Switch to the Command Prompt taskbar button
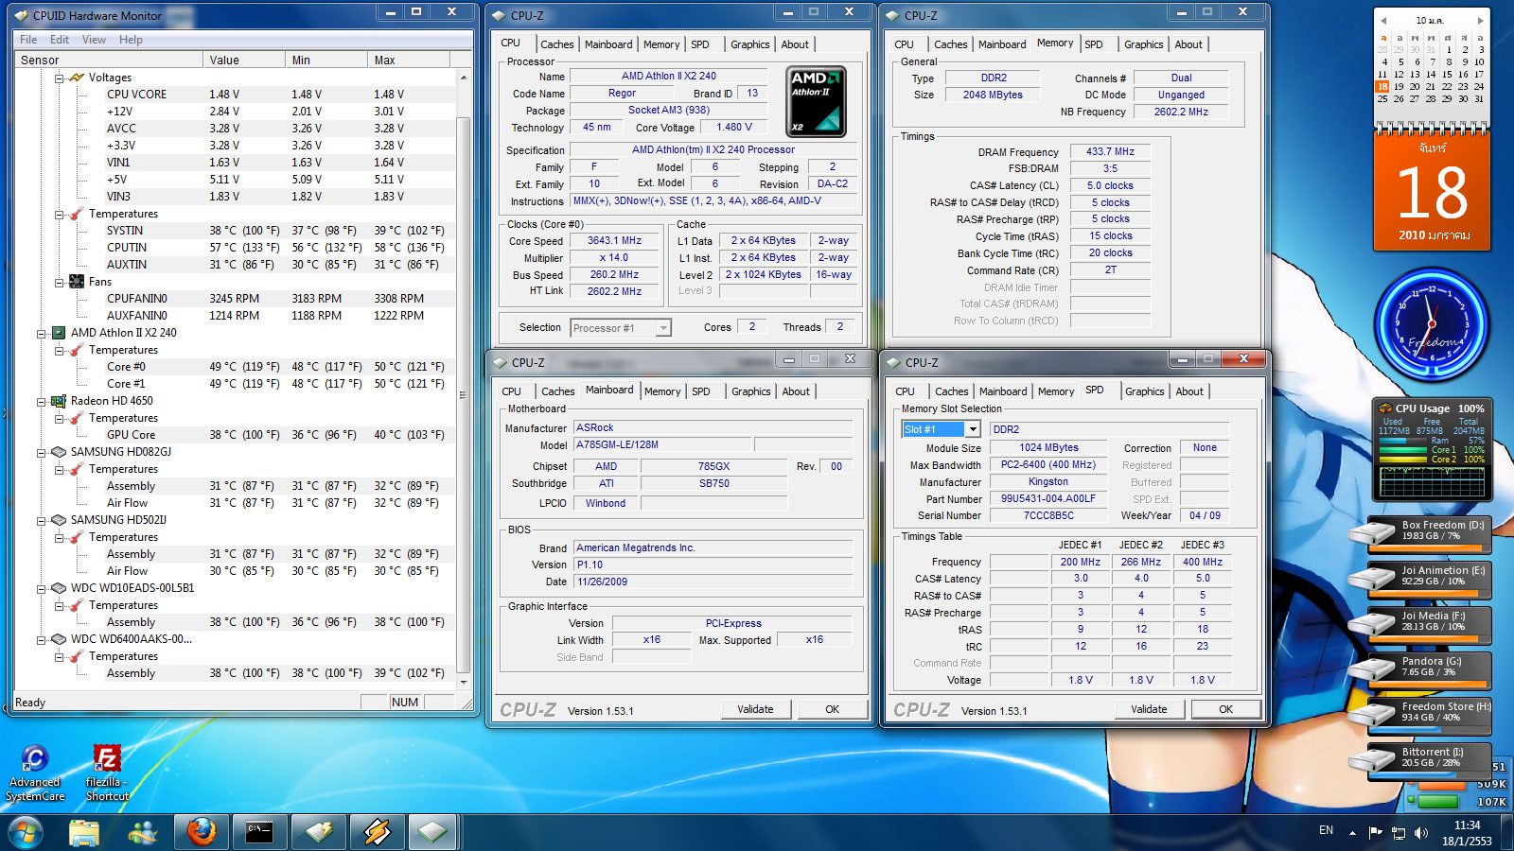The height and width of the screenshot is (851, 1514). (x=259, y=832)
